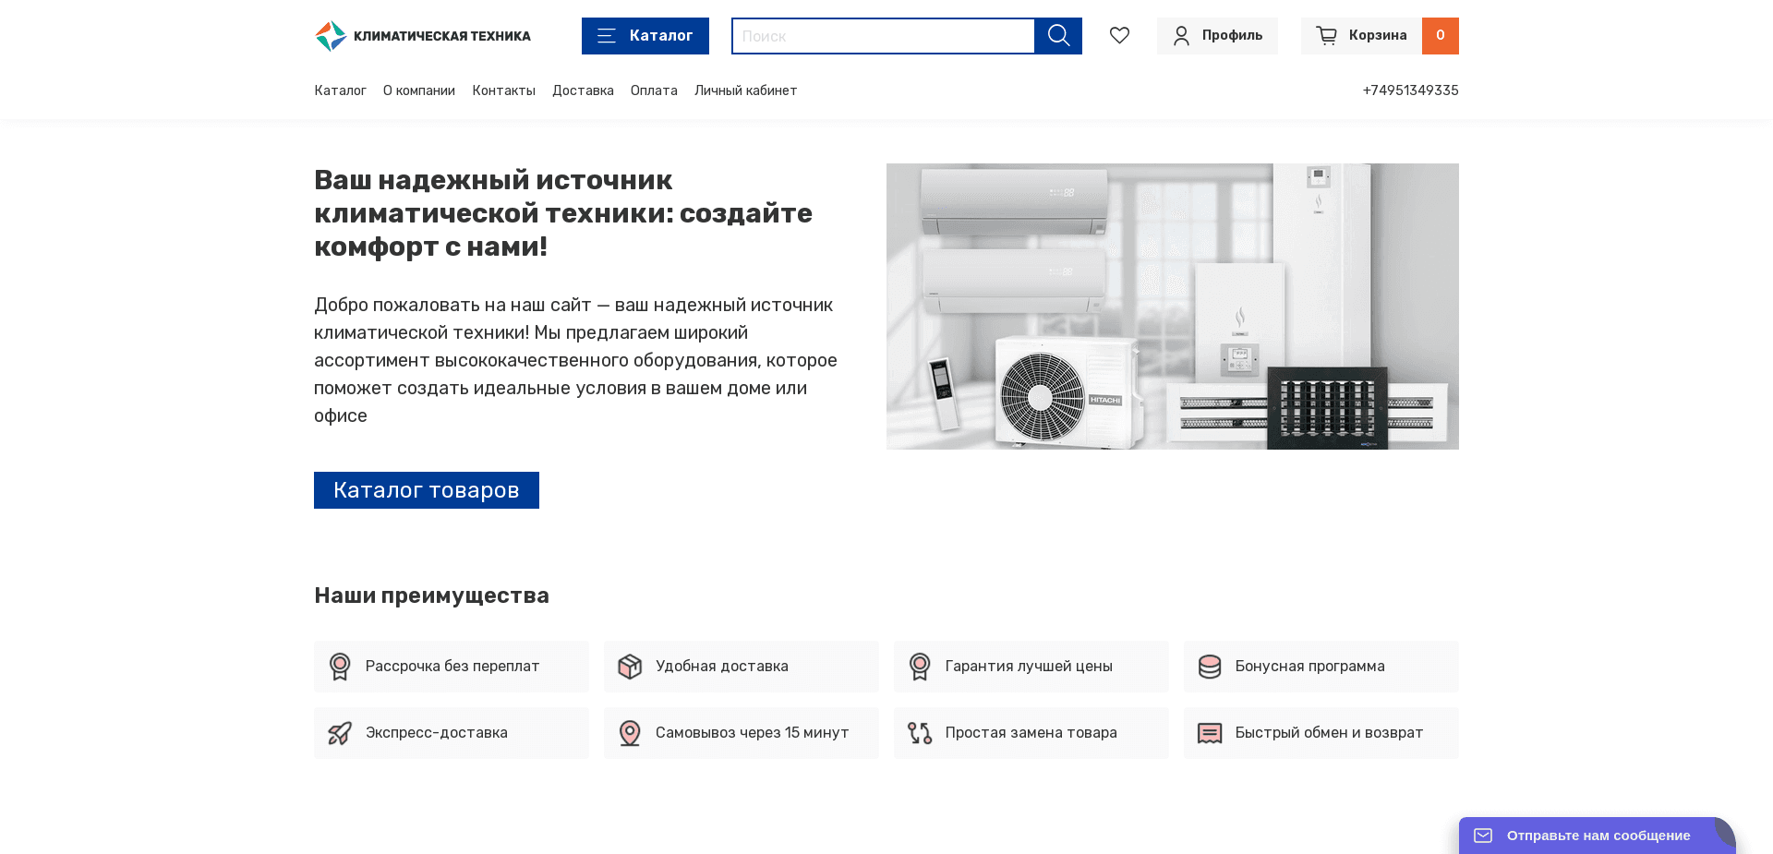The image size is (1773, 854).
Task: Call the phone number +74951349335
Action: pyautogui.click(x=1410, y=90)
